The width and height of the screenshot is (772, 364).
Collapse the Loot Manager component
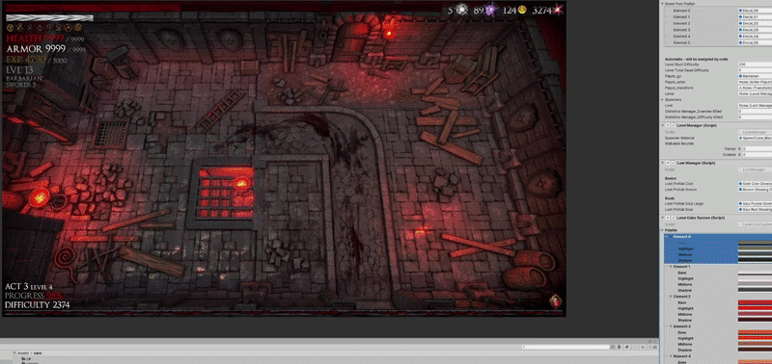tap(663, 163)
